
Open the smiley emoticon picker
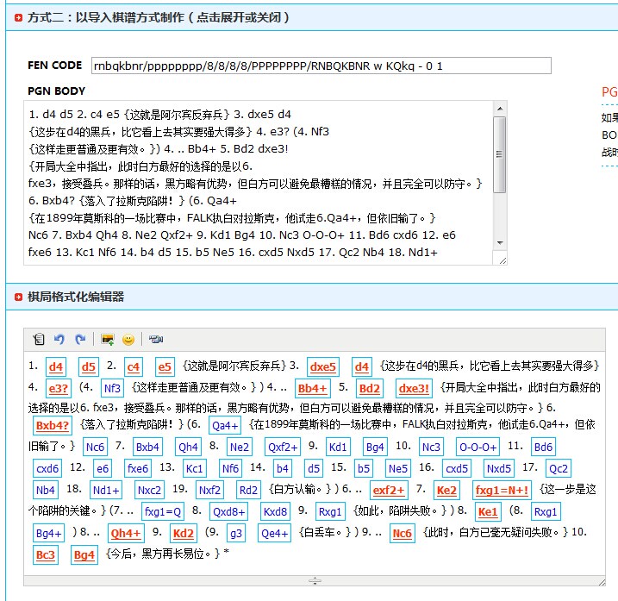128,340
